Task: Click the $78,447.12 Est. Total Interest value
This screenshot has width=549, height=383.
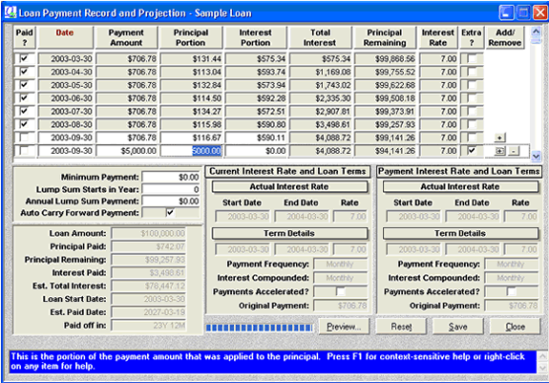Action: (x=149, y=286)
